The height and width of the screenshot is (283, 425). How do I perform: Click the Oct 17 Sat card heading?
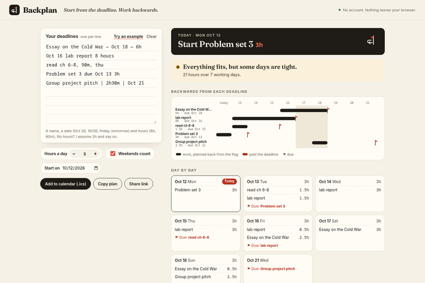329,221
